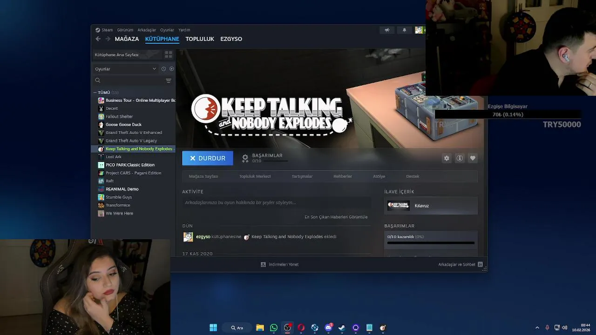The width and height of the screenshot is (596, 335).
Task: Open Steam from the taskbar
Action: (x=342, y=328)
